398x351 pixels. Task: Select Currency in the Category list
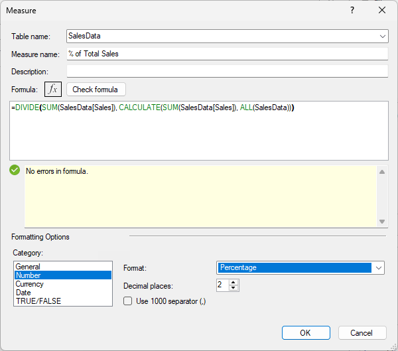tap(63, 284)
